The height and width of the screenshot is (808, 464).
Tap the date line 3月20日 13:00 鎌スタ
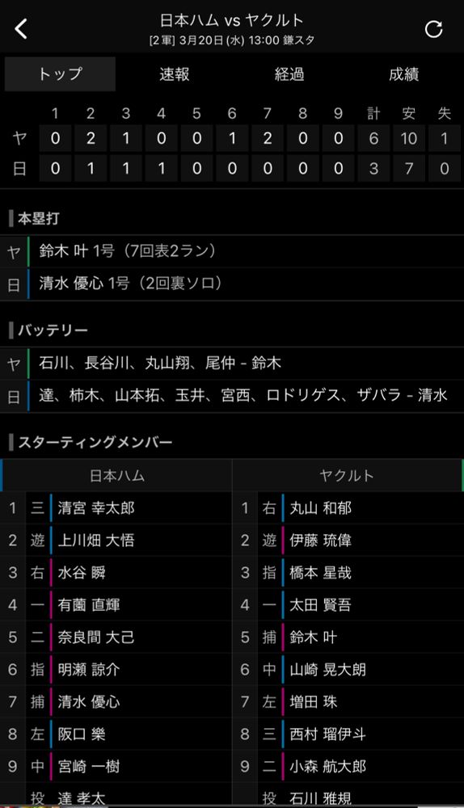231,40
